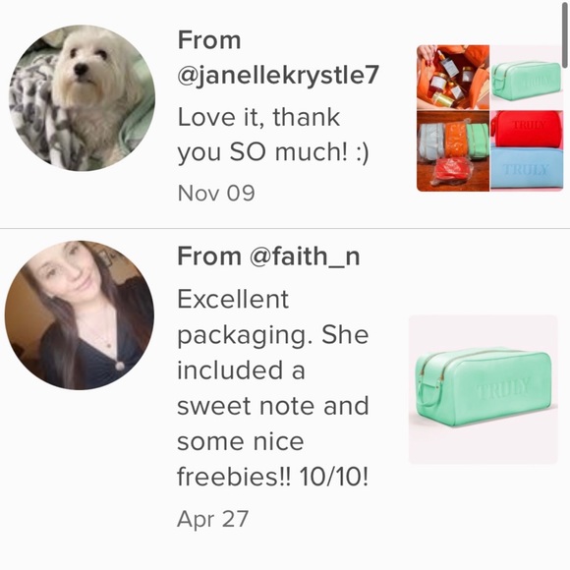The image size is (570, 570).
Task: Click 'From' label on faith_n review
Action: tap(209, 256)
